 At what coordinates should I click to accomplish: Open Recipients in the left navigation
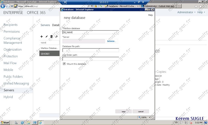[x=10, y=25]
